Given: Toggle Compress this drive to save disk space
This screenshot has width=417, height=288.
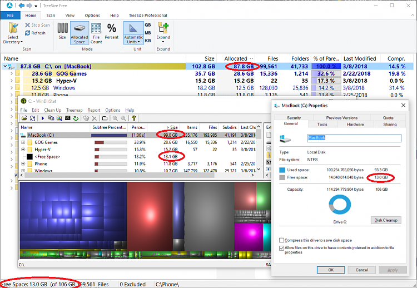Looking at the screenshot, I should tap(281, 240).
